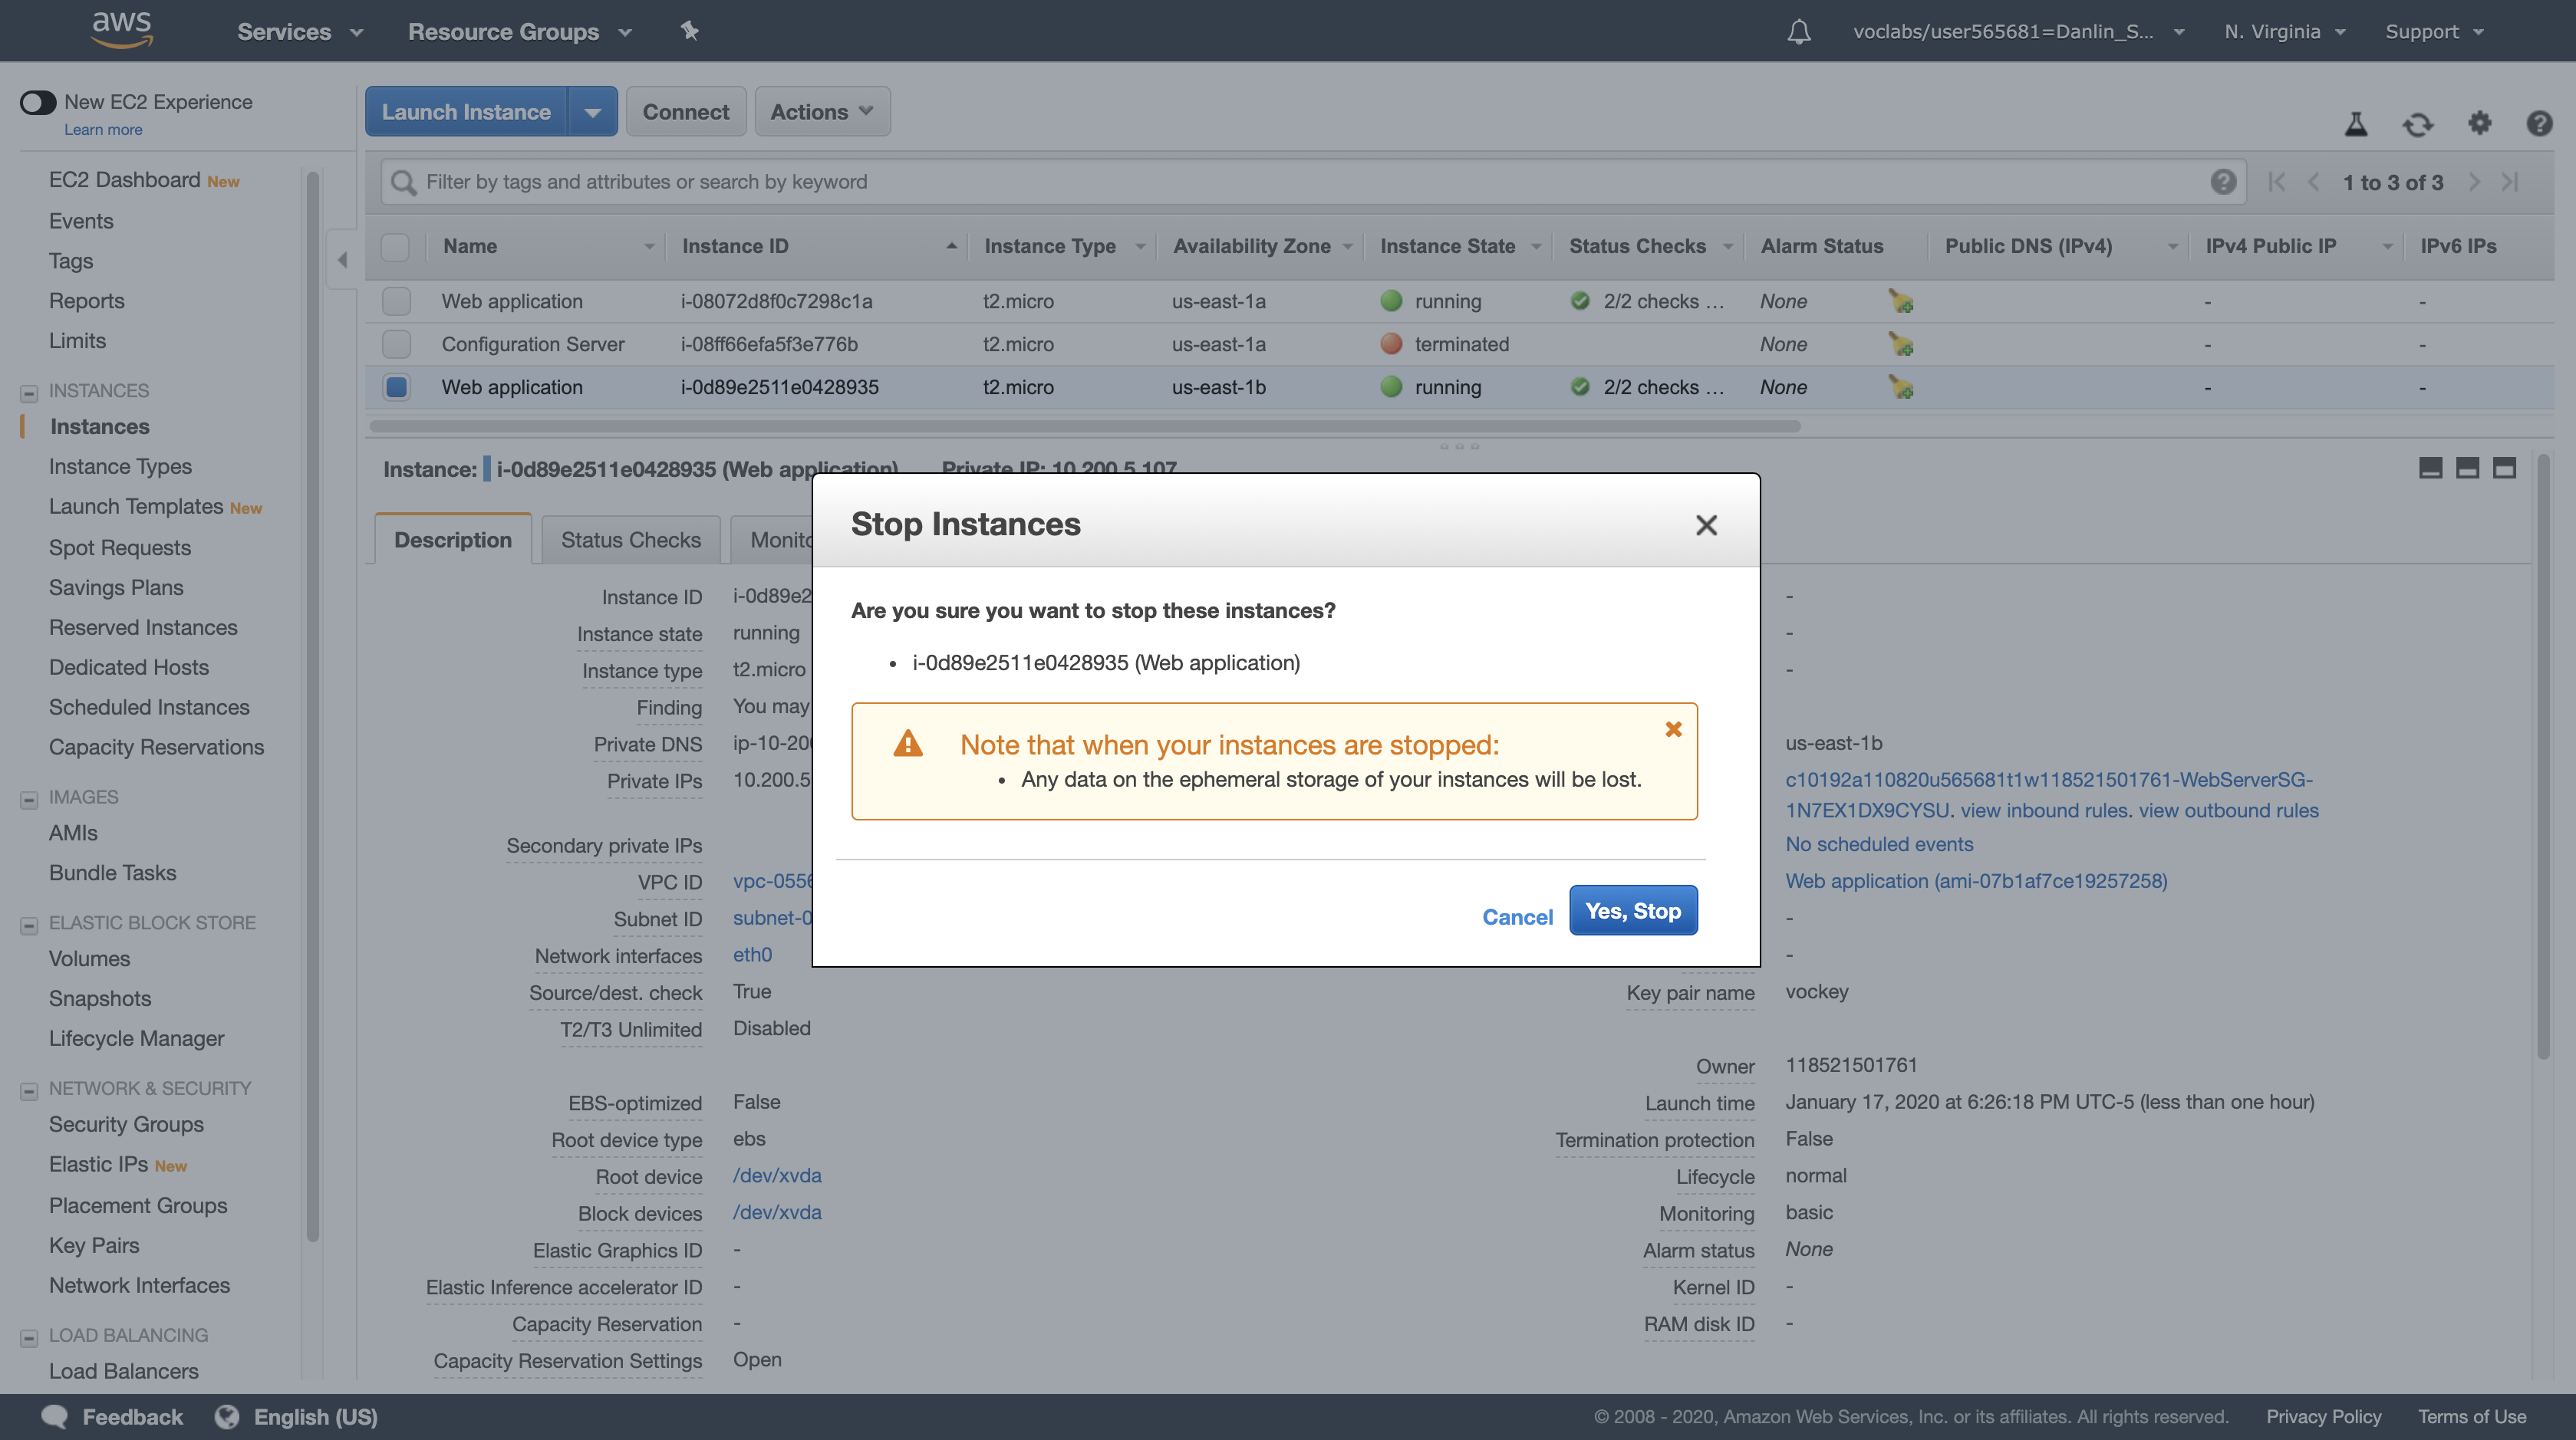This screenshot has width=2576, height=1440.
Task: Click the pin shortcut icon in the top bar
Action: click(x=689, y=31)
